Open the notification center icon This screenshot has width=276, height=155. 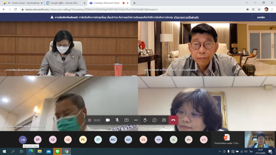(271, 152)
